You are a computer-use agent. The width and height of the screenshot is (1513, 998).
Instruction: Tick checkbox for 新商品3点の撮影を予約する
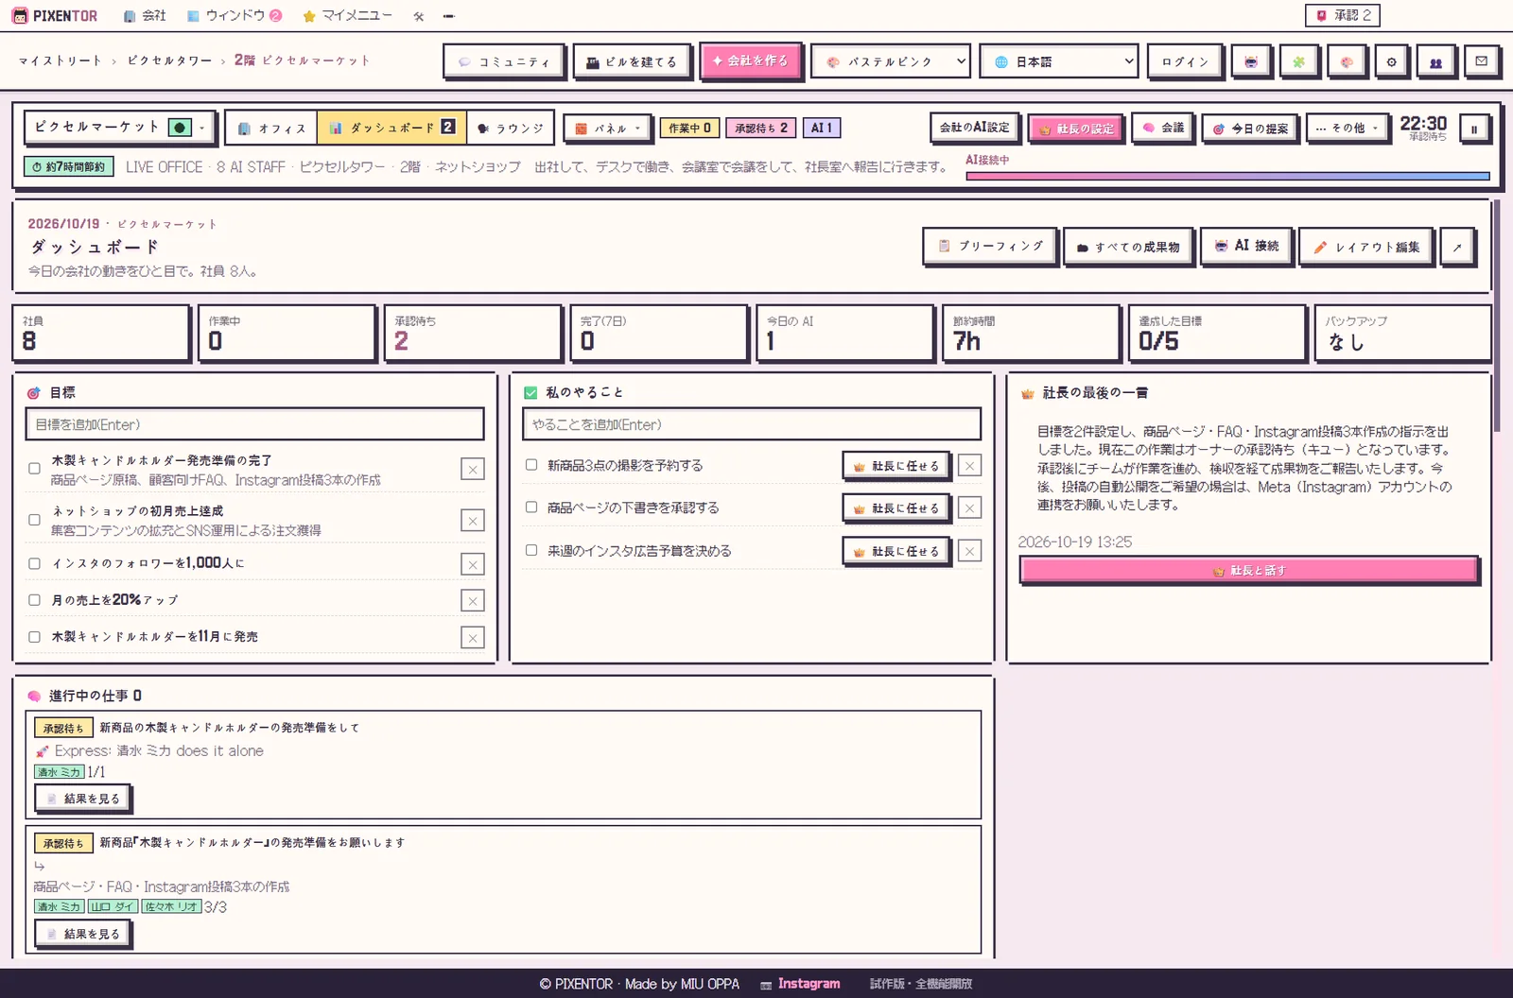point(531,465)
